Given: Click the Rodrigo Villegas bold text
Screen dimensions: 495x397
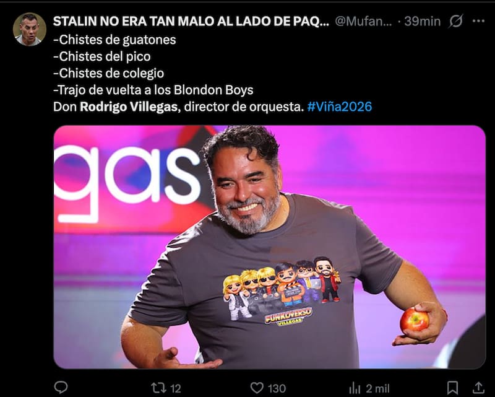Looking at the screenshot, I should coord(129,107).
